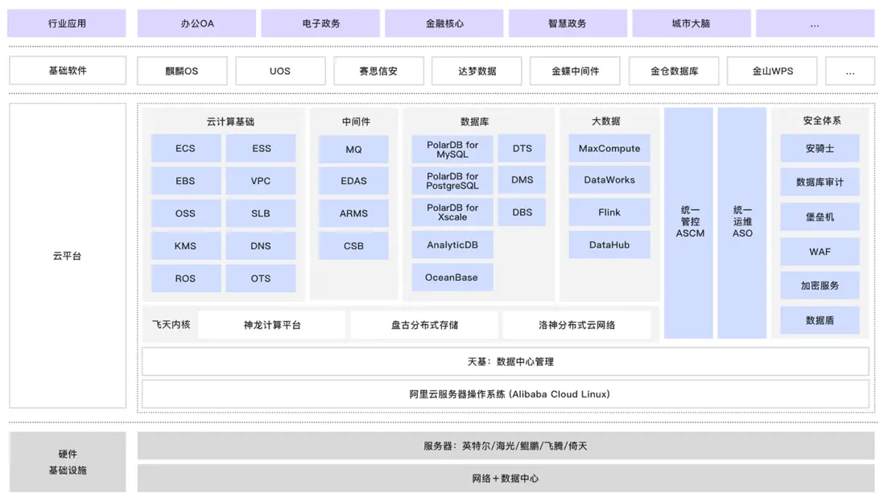
Task: Click PolarDB for PostgreSQL block
Action: 452,180
